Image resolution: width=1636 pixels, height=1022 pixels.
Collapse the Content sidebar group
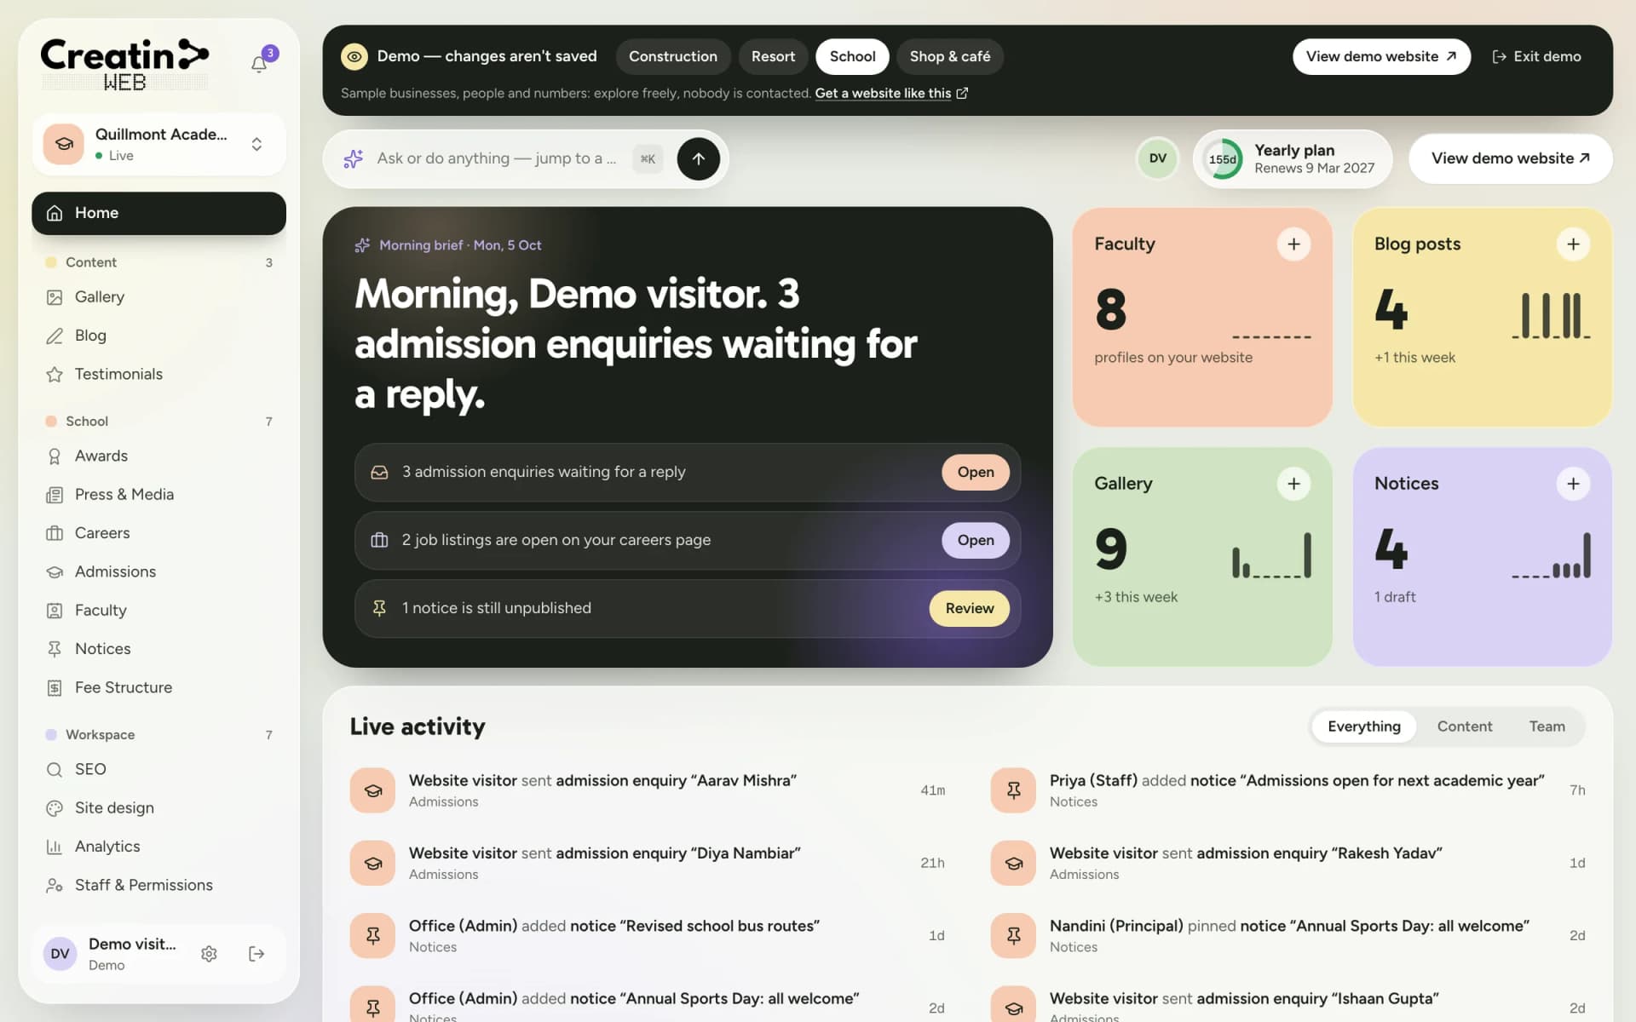click(158, 262)
